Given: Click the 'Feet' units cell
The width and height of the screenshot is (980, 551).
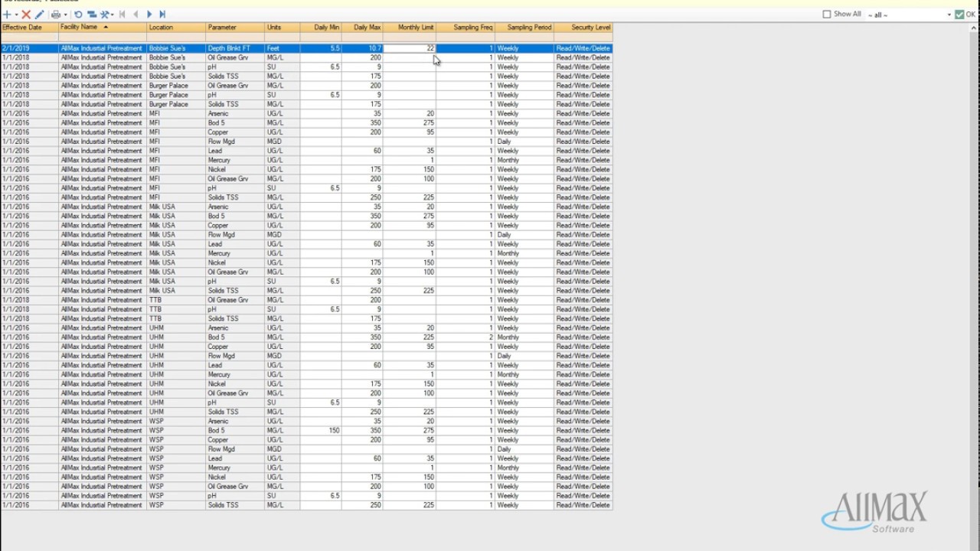Looking at the screenshot, I should click(282, 48).
